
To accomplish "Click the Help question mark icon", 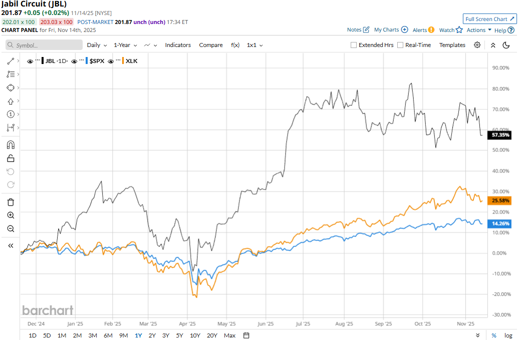I will coord(511,30).
